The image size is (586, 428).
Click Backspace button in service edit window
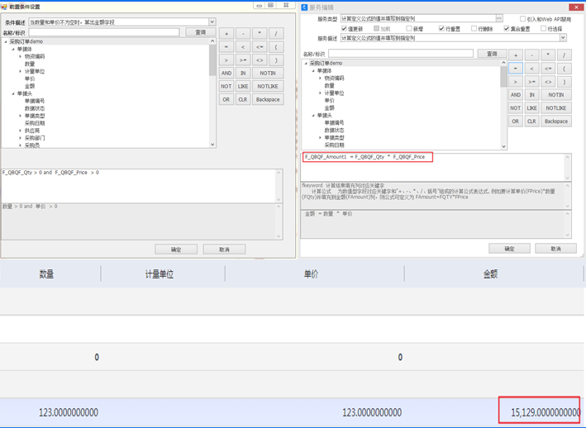(556, 121)
